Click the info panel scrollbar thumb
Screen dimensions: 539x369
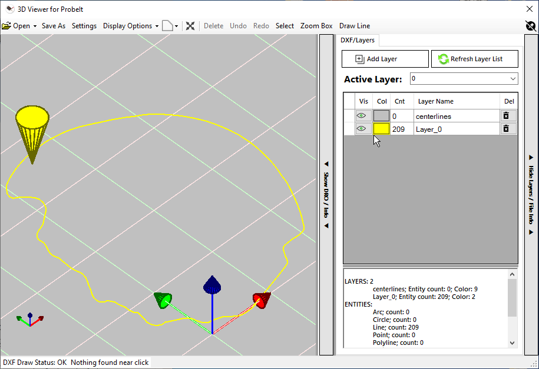point(512,298)
